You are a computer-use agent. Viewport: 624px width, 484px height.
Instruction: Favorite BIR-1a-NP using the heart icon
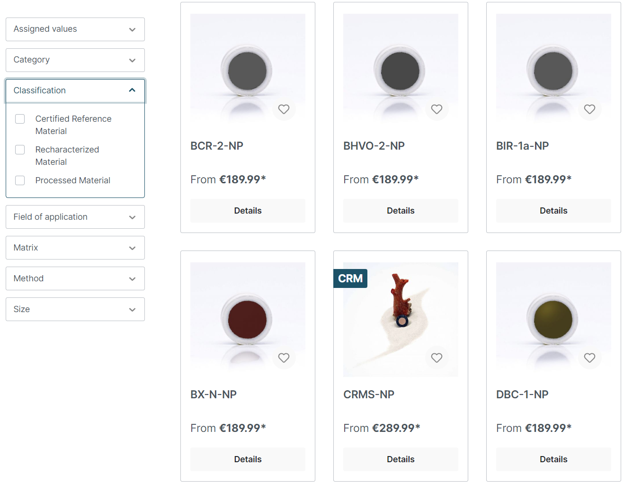click(589, 109)
